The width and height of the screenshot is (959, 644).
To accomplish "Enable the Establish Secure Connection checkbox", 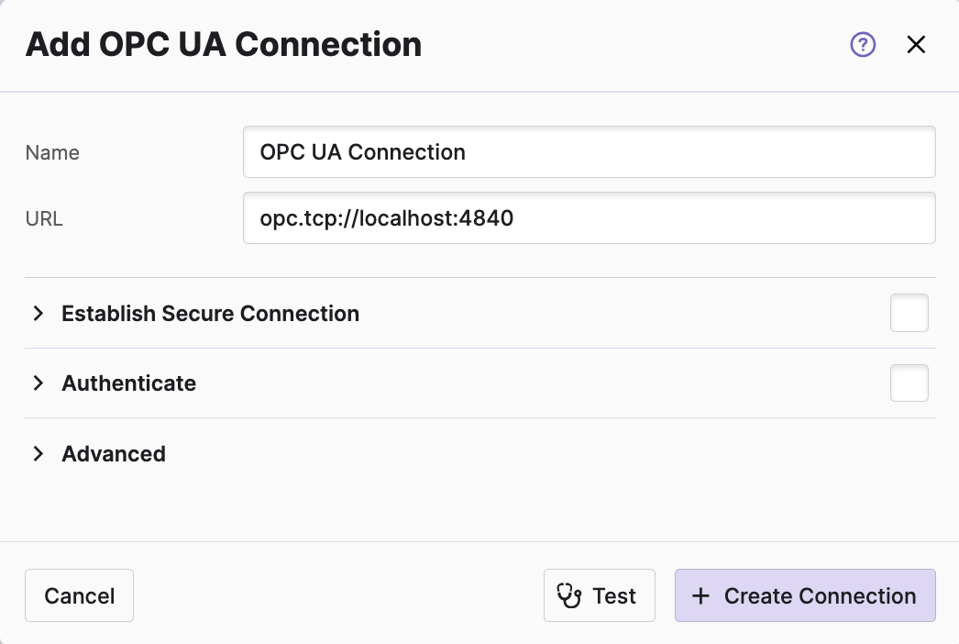I will (909, 313).
